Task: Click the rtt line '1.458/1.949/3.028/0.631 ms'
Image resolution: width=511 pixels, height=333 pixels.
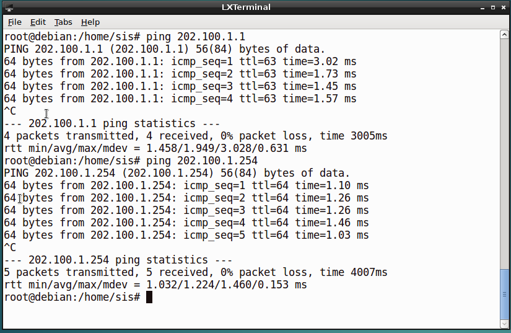Action: (155, 148)
